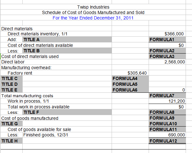
Task: Select the Twisp Industries title cell
Action: point(93,7)
